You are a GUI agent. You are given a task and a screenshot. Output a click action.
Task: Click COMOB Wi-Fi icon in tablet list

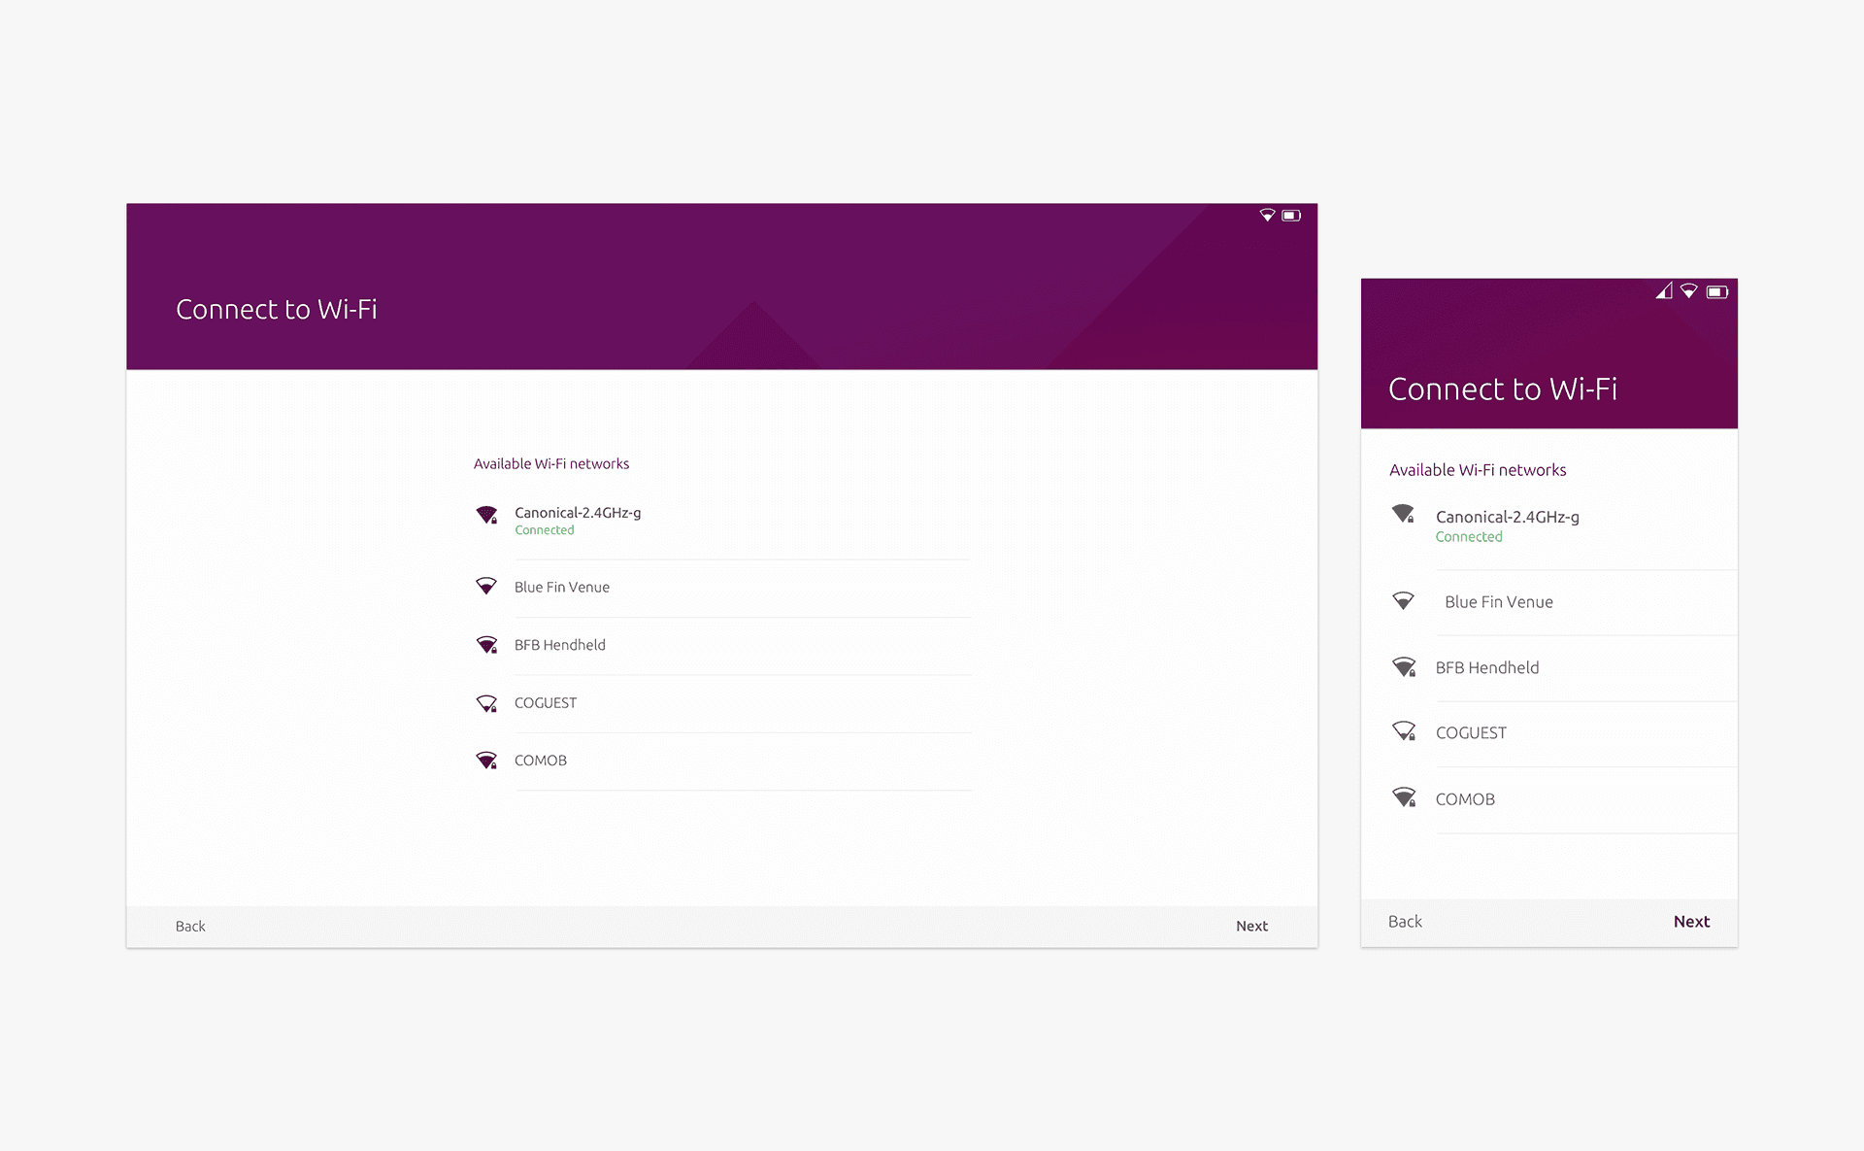click(x=486, y=761)
